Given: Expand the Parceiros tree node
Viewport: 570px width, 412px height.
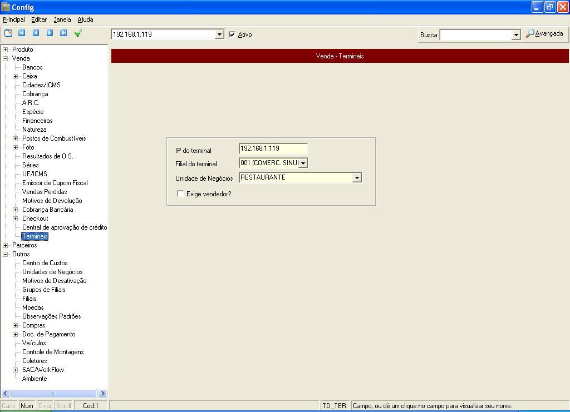Looking at the screenshot, I should [5, 245].
